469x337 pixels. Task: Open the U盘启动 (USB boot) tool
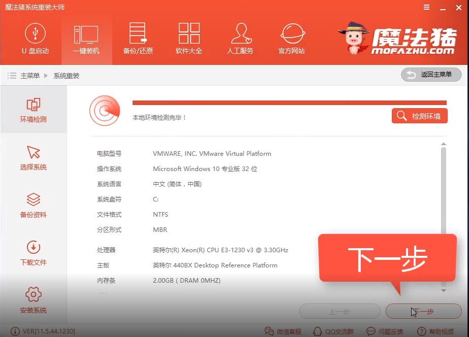click(x=35, y=39)
